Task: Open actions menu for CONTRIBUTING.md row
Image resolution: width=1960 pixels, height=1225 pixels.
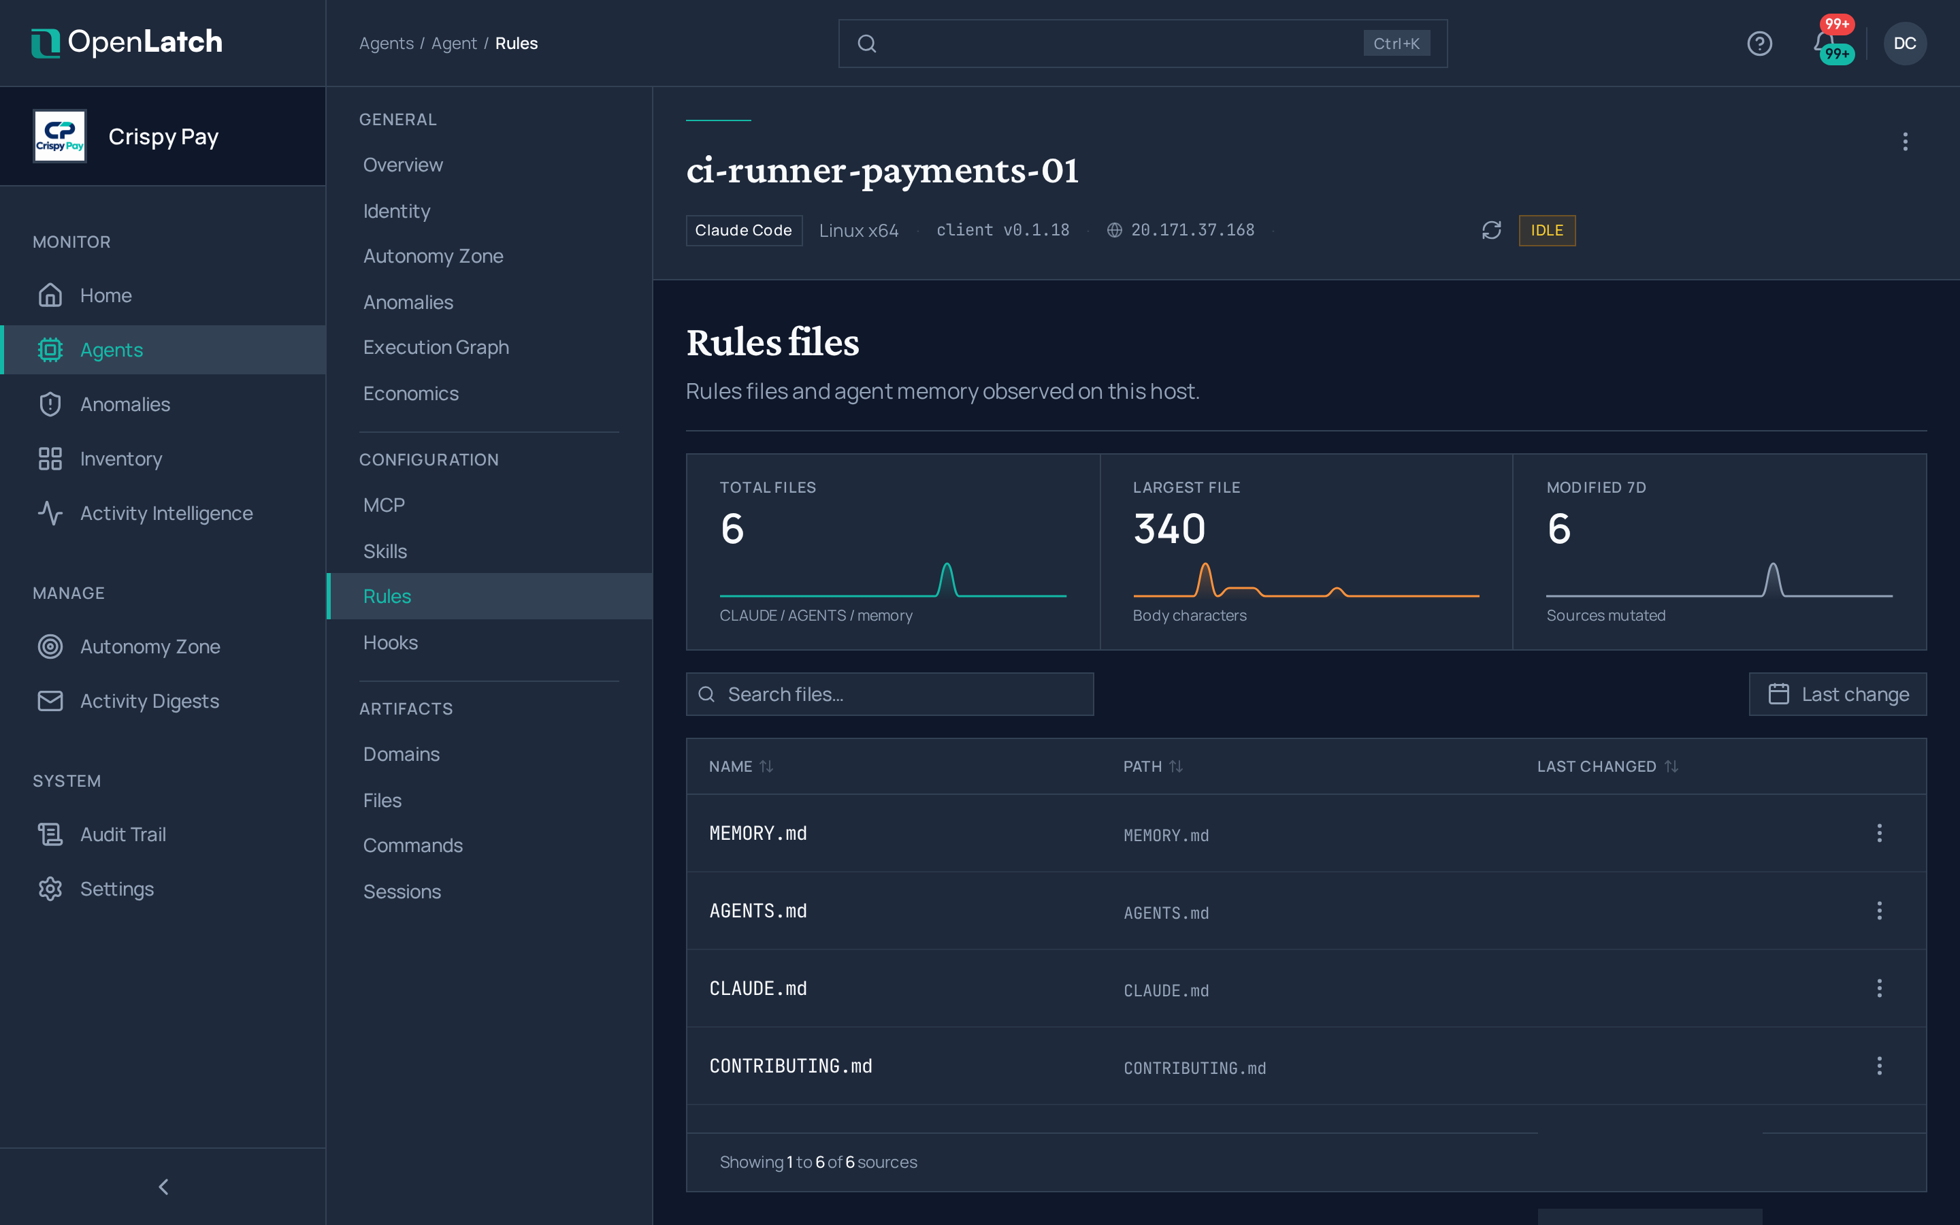Action: click(1879, 1065)
